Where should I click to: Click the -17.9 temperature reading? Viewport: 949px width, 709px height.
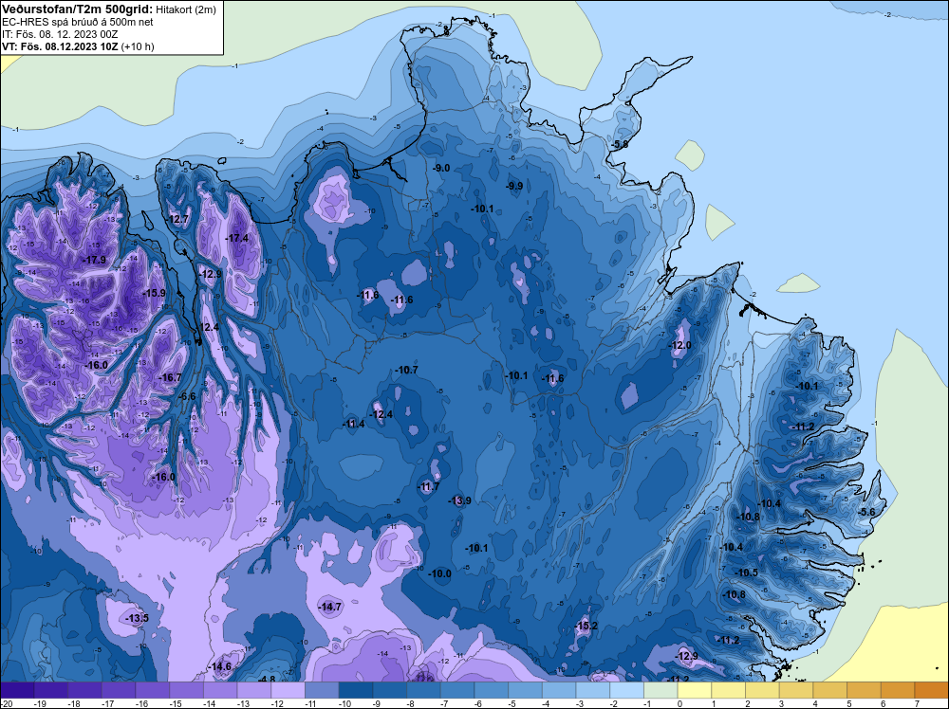(94, 260)
